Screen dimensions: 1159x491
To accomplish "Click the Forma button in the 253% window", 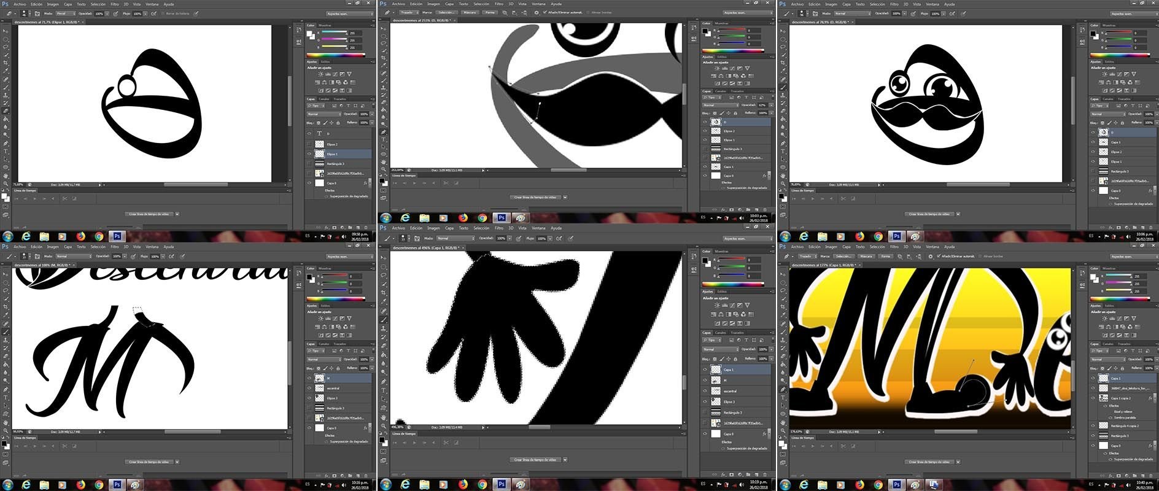I will [489, 12].
